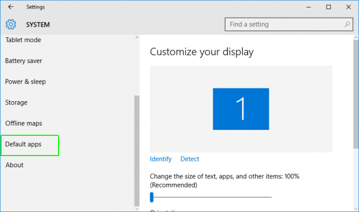Click the text size slider handle
Viewport: 359px width, 212px height.
click(x=152, y=197)
